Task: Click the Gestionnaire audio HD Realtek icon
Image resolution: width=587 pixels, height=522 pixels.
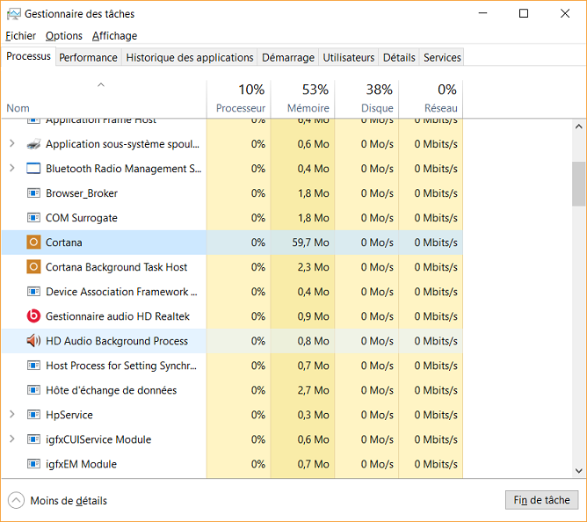Action: coord(34,316)
